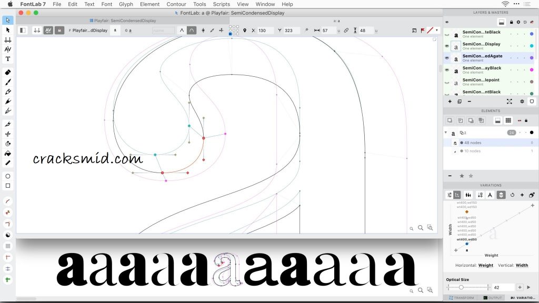Image resolution: width=539 pixels, height=303 pixels.
Task: Select the Contour (white arrow) tool
Action: [x=8, y=21]
